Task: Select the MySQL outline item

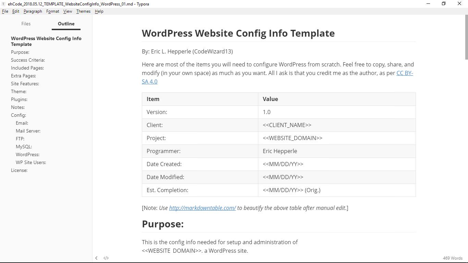Action: tap(24, 147)
